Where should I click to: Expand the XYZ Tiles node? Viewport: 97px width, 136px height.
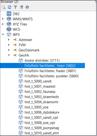coord(3,24)
